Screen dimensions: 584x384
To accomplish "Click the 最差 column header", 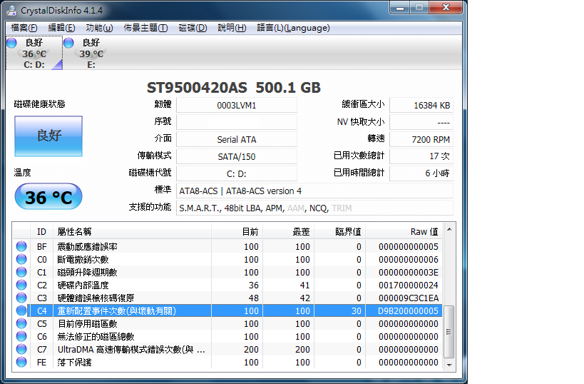I will tap(288, 231).
